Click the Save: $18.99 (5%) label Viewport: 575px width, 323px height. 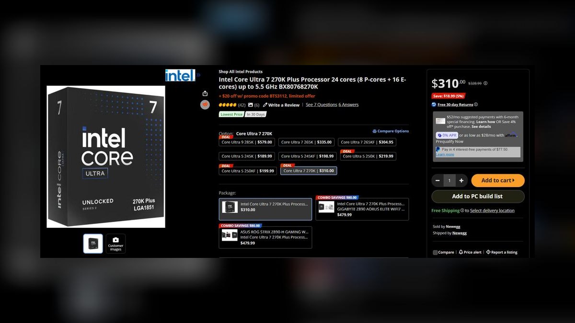[448, 96]
